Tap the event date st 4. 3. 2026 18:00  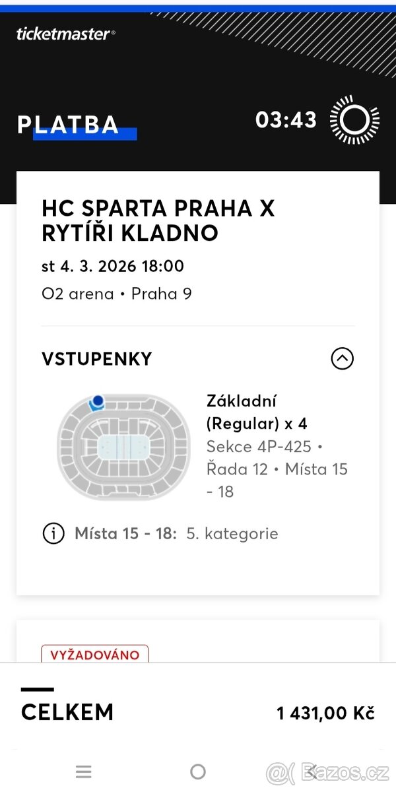(113, 267)
